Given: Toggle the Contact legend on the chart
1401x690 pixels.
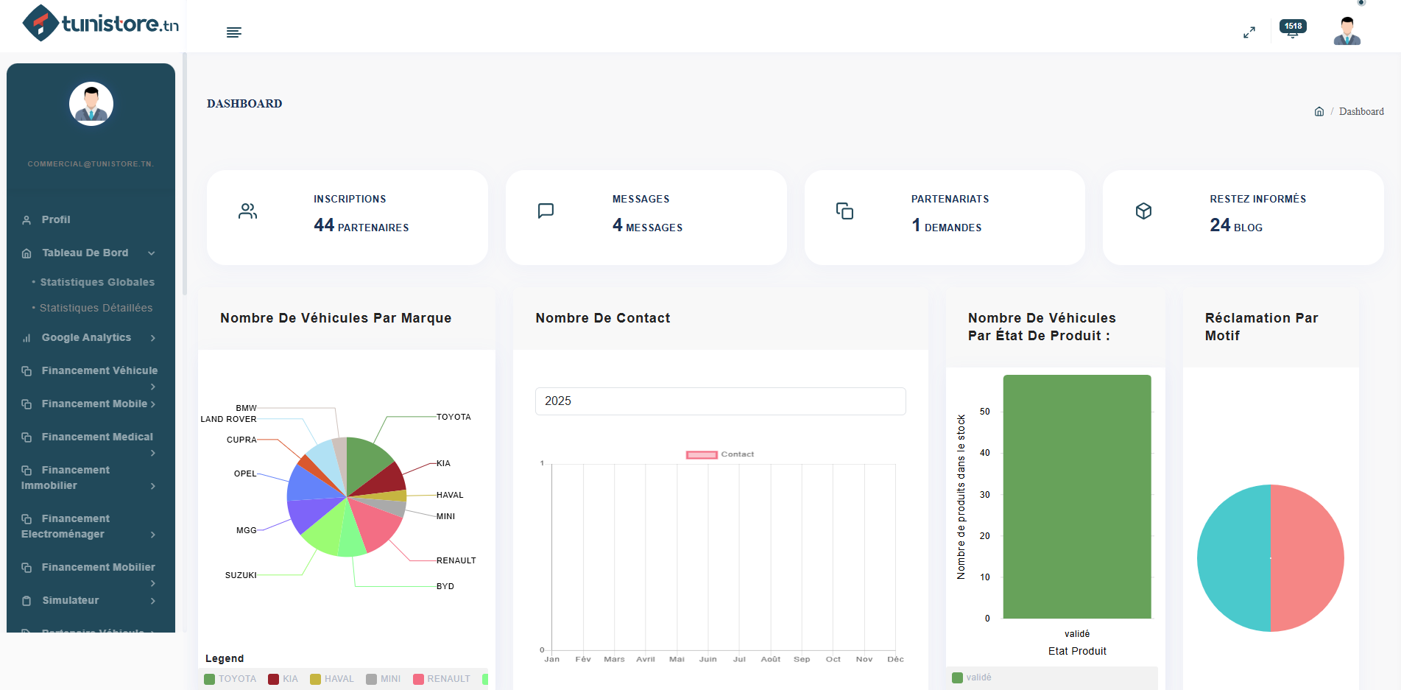Looking at the screenshot, I should [720, 454].
